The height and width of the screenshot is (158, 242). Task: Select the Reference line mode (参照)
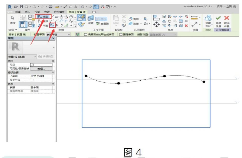click(x=43, y=21)
